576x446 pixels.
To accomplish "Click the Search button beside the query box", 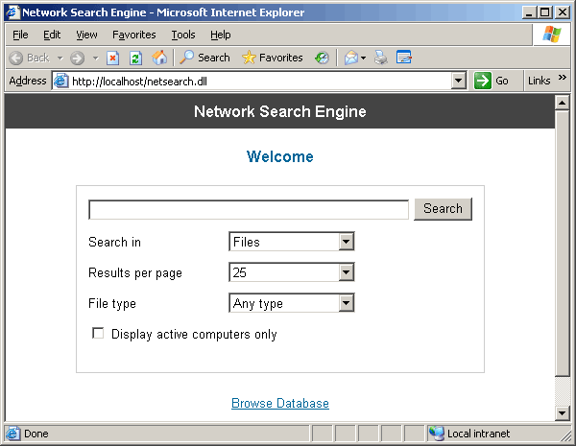I will click(443, 209).
